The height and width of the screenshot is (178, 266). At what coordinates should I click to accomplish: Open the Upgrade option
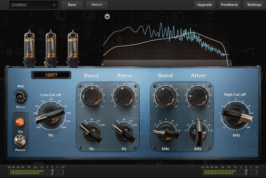(204, 5)
